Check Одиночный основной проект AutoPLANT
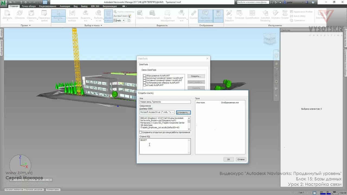The image size is (347, 195). pos(144,78)
